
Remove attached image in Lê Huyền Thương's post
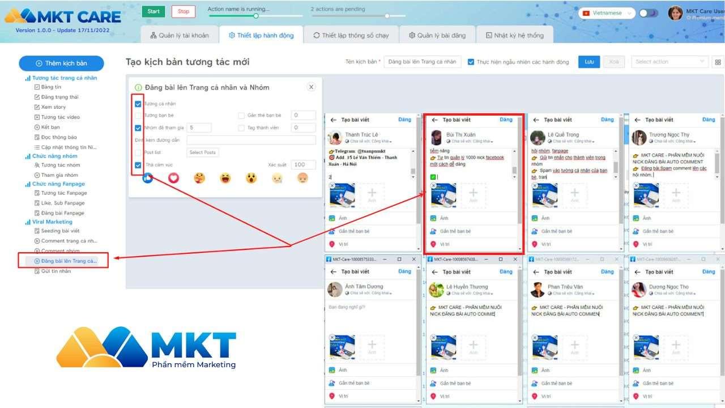point(433,337)
